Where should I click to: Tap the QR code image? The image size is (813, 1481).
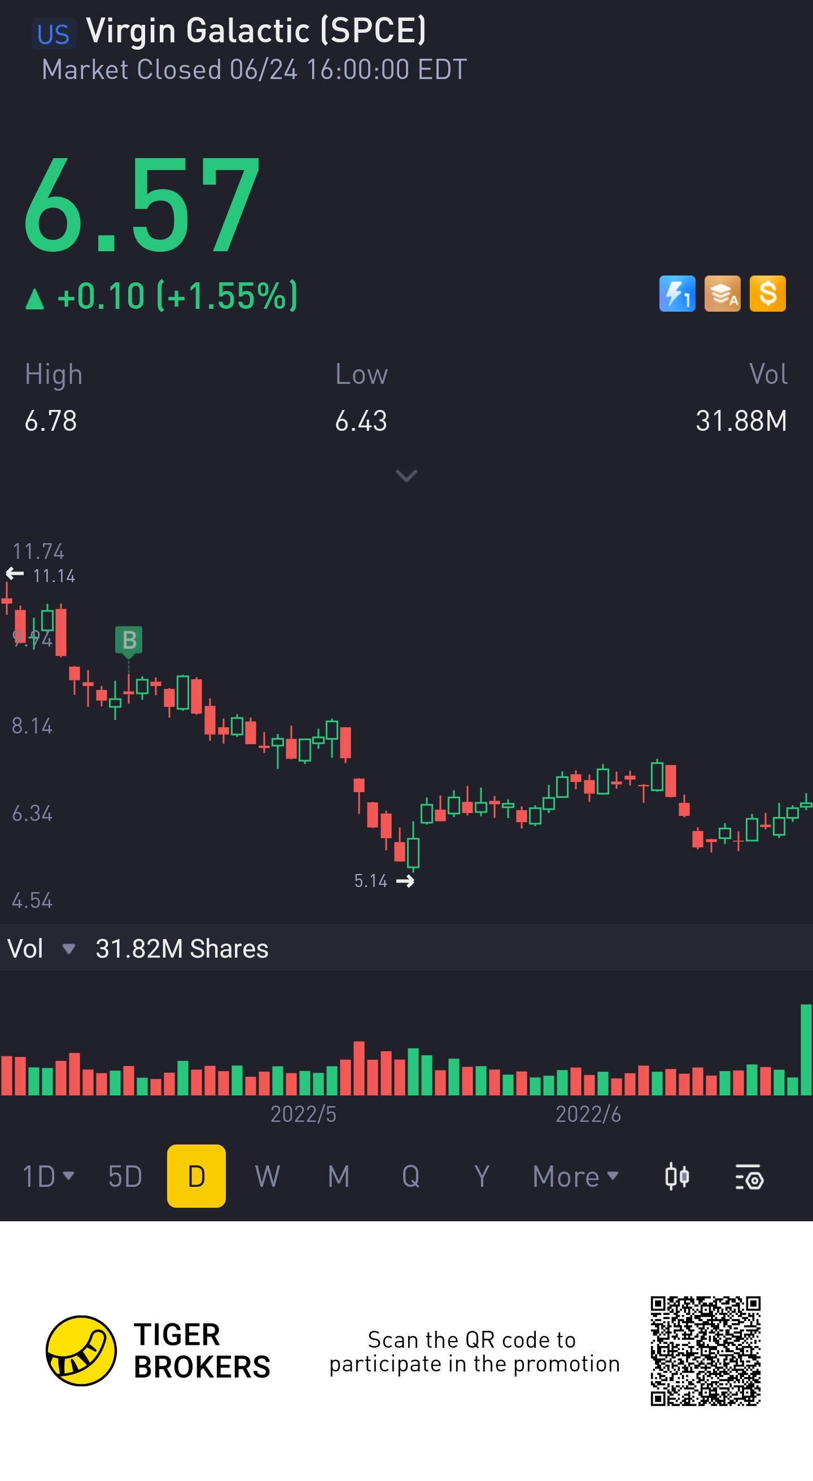706,1351
